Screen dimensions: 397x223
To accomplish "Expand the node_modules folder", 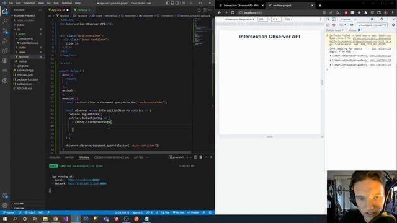I will 25,20.
